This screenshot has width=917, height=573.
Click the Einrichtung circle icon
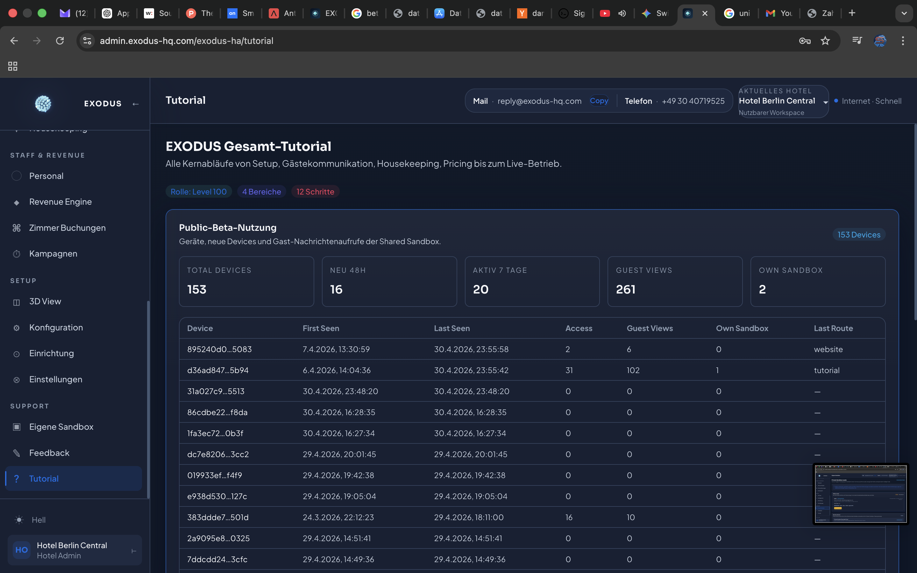click(17, 354)
